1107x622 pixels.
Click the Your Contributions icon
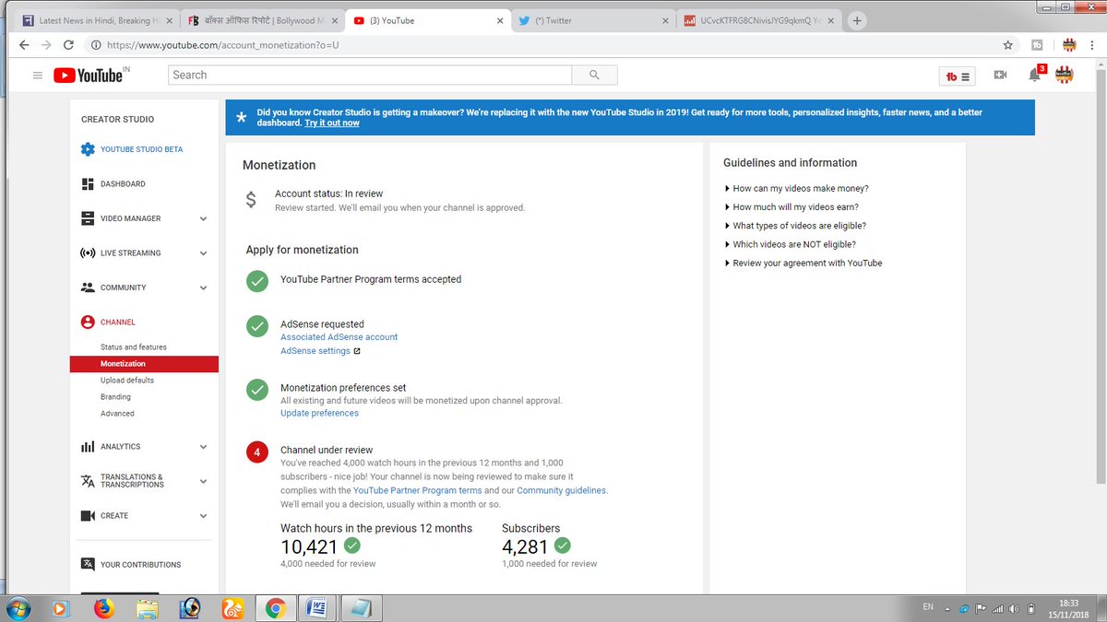88,565
